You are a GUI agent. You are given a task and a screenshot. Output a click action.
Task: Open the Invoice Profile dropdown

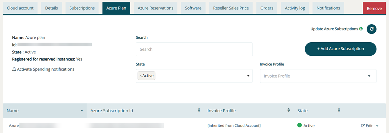click(318, 76)
